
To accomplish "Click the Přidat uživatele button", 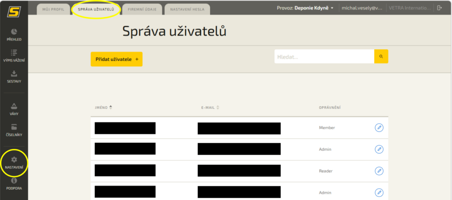I will click(117, 59).
